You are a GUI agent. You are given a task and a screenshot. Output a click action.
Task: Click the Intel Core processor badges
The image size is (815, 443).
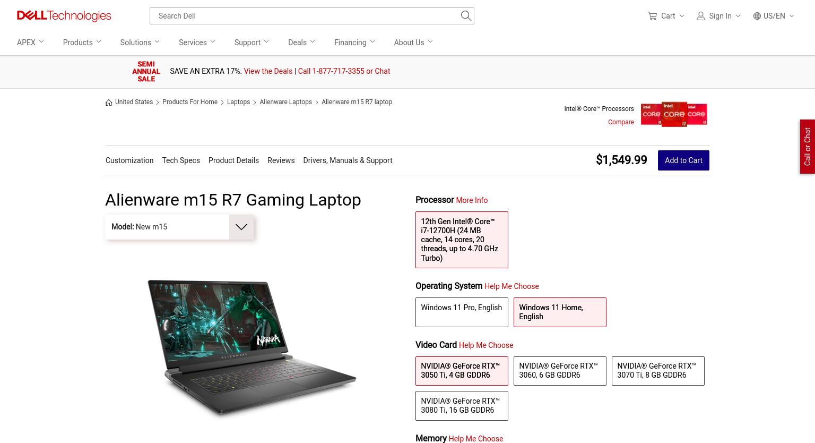click(x=674, y=114)
